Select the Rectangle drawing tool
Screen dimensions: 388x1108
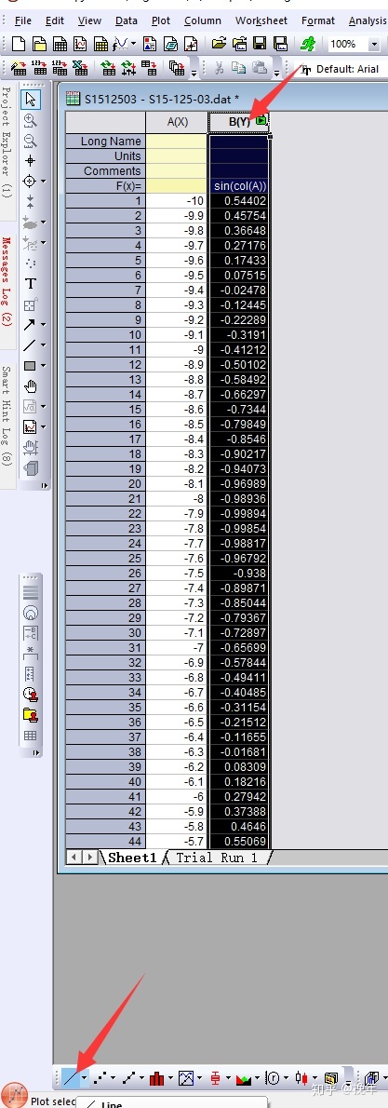[x=30, y=366]
